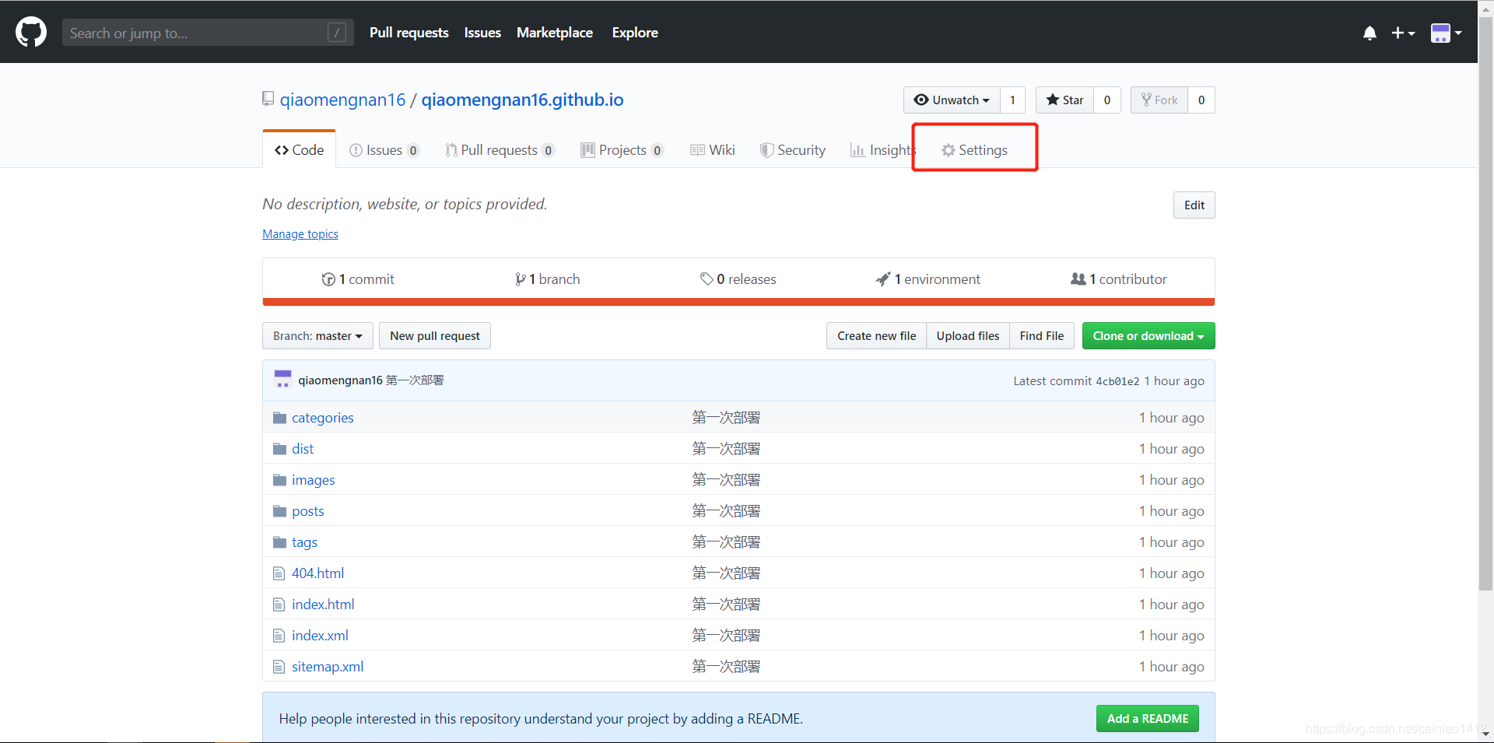Click the index.html file icon
Viewport: 1494px width, 743px height.
click(x=279, y=605)
